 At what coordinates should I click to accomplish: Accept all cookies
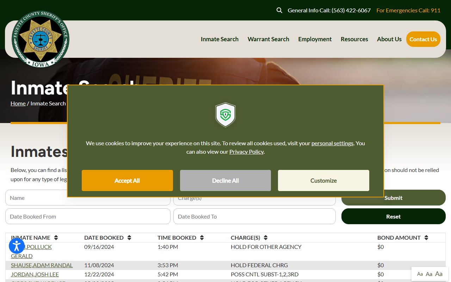(127, 180)
